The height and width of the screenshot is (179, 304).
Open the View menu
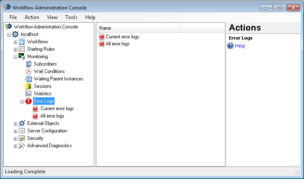coord(52,17)
